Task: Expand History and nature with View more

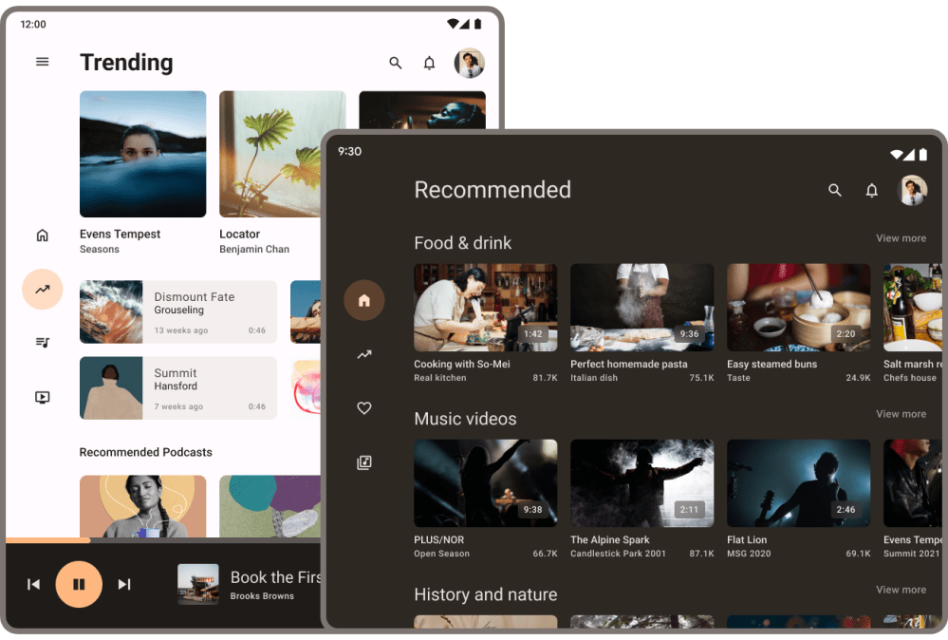Action: pyautogui.click(x=901, y=590)
